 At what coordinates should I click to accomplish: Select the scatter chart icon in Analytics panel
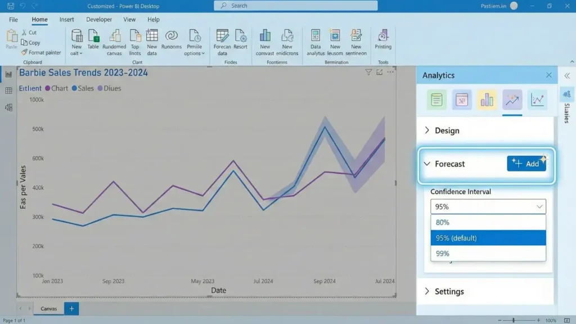538,100
